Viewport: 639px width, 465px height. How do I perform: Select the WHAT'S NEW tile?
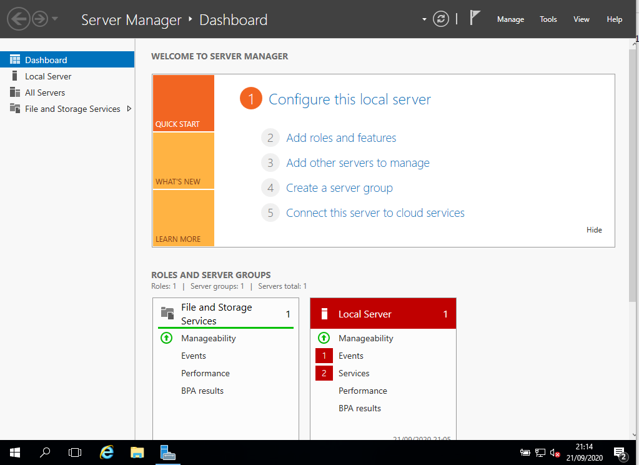pyautogui.click(x=184, y=161)
